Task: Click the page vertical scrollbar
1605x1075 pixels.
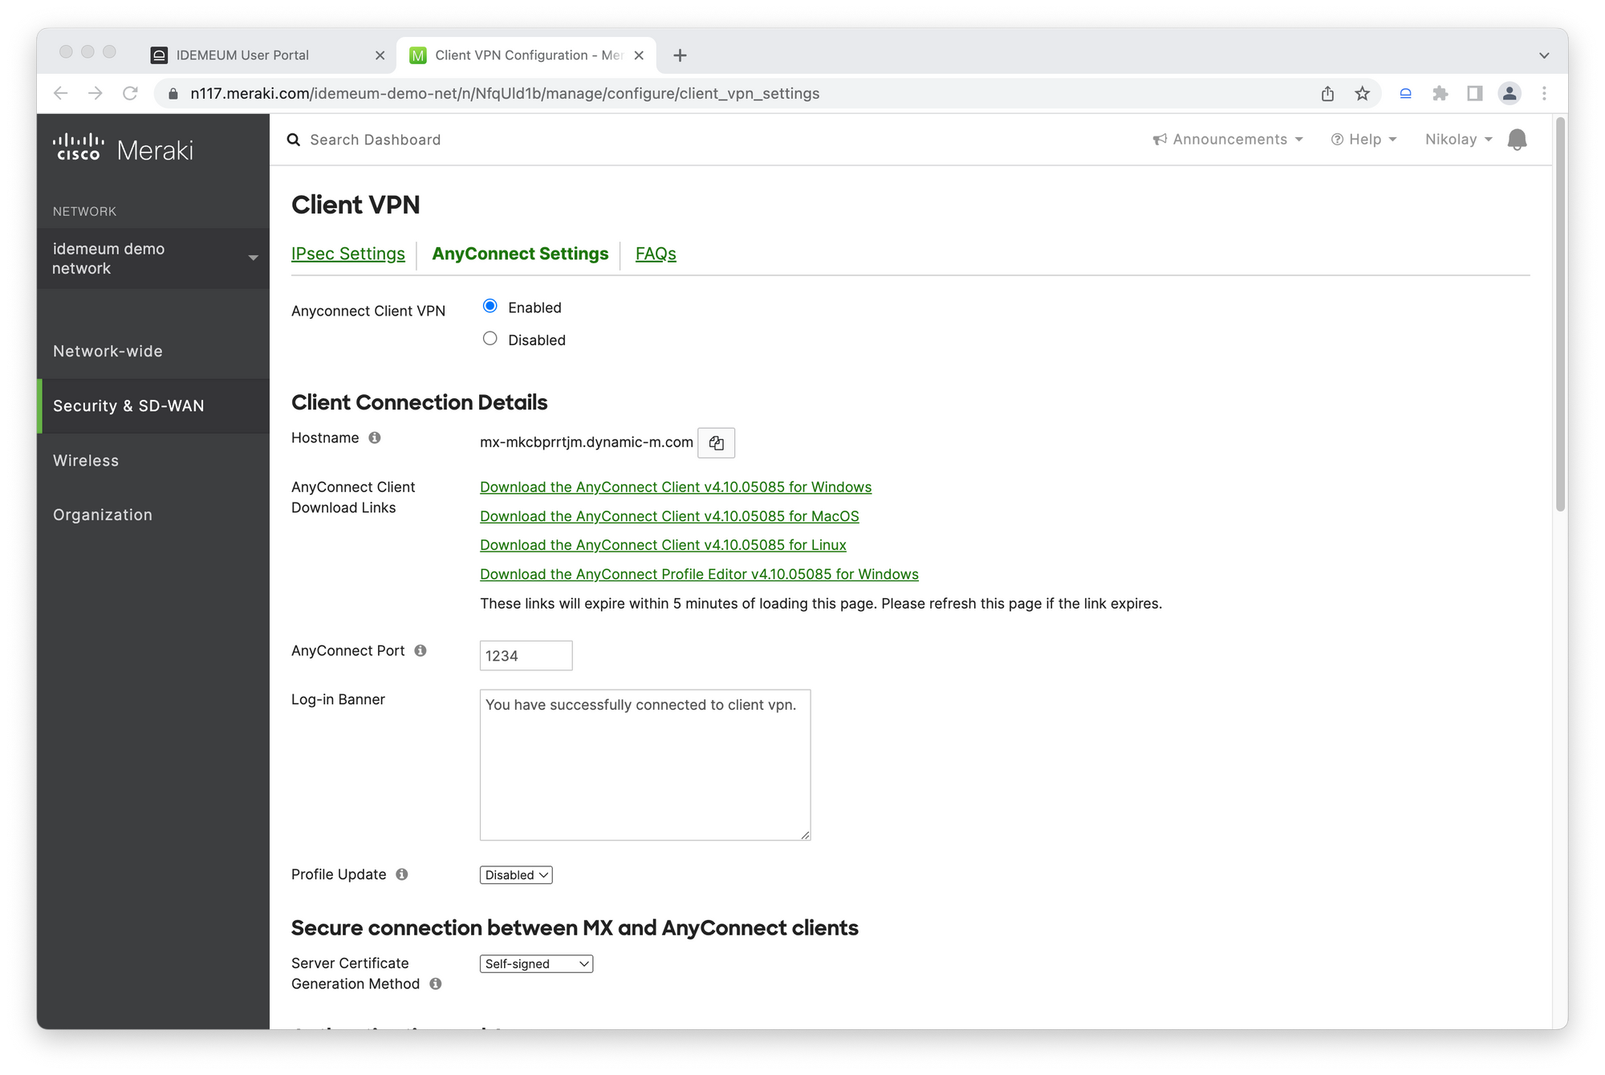Action: pos(1560,315)
